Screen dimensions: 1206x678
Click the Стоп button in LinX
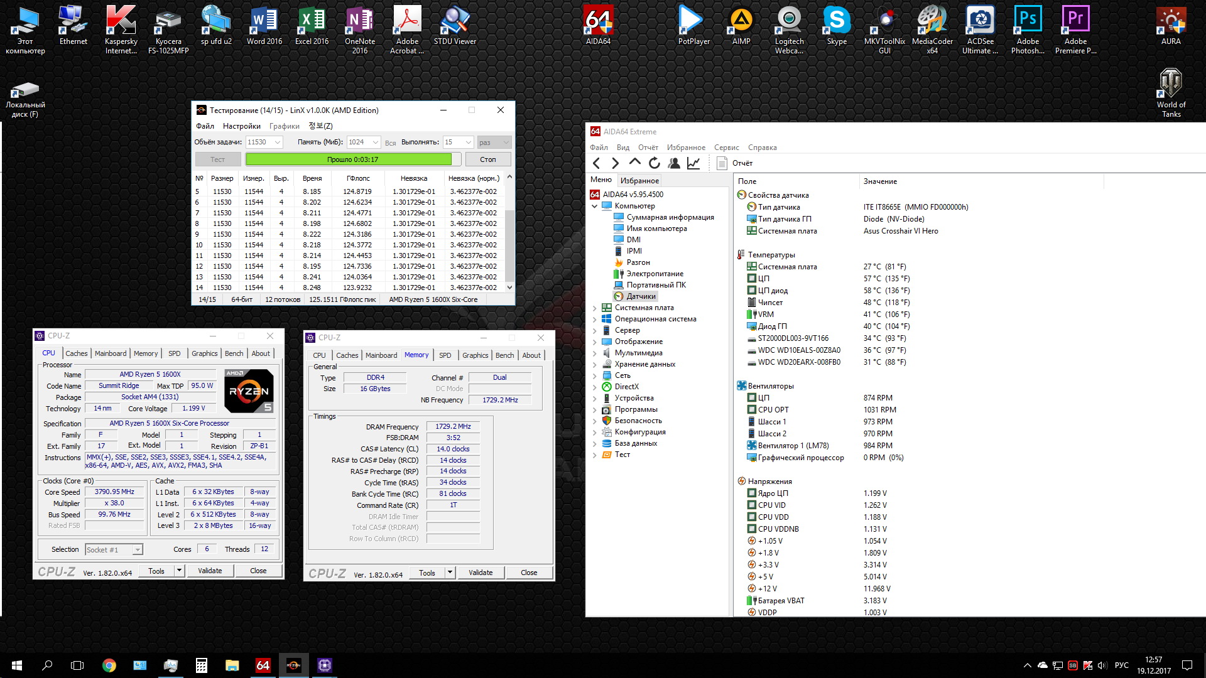(487, 159)
